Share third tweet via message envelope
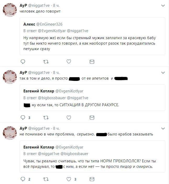169x184 pixels. [x=92, y=179]
